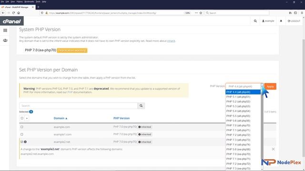The height and width of the screenshot is (171, 305).
Task: Open the History menu
Action: 20,1
